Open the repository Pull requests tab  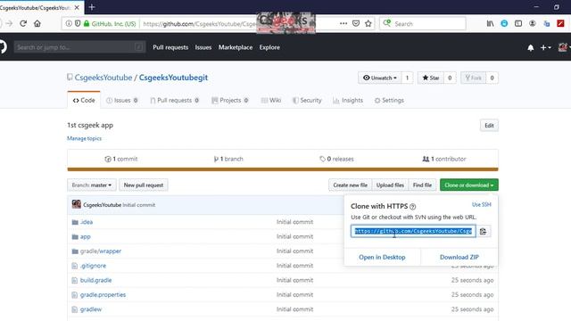pyautogui.click(x=175, y=101)
